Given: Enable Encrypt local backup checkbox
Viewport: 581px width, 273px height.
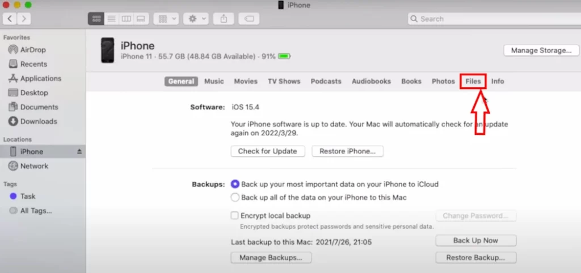Looking at the screenshot, I should click(x=234, y=216).
